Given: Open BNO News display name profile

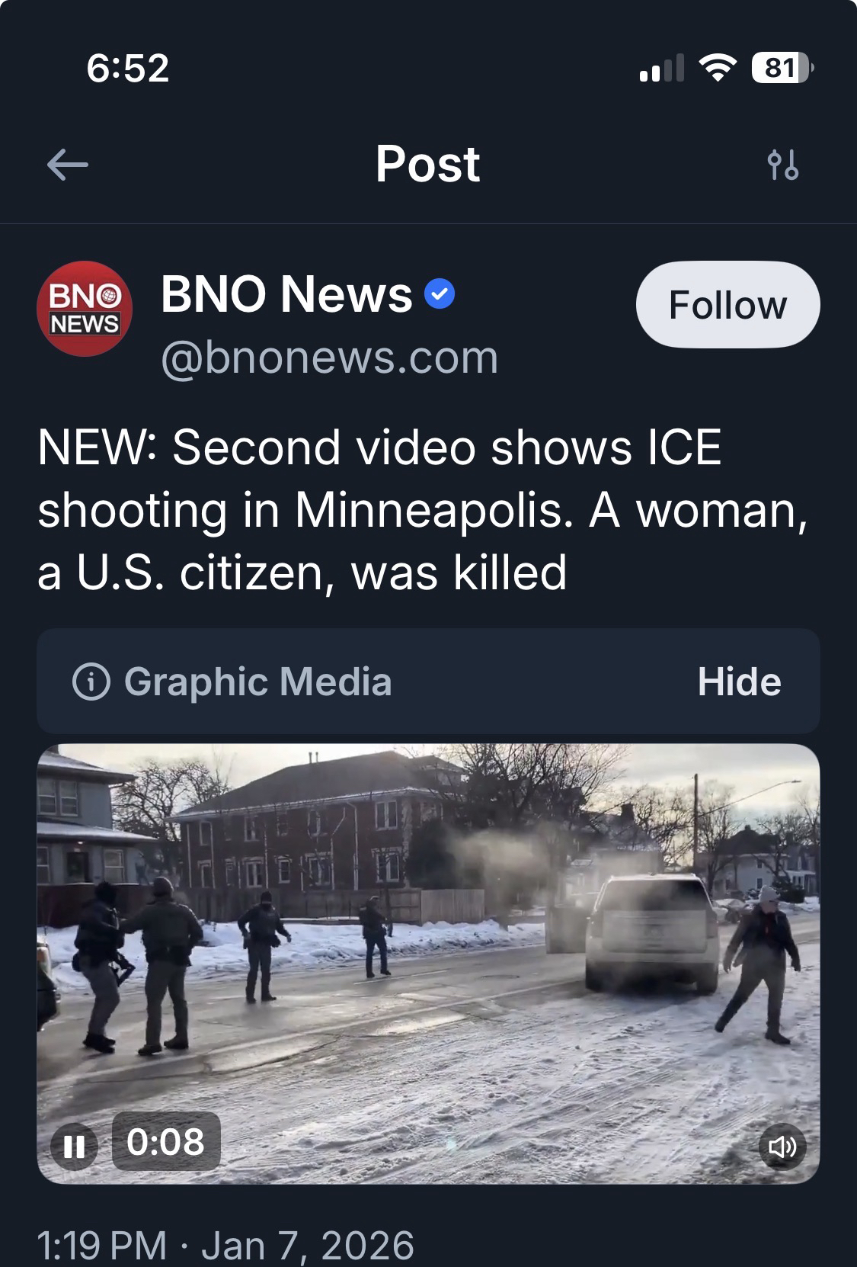Looking at the screenshot, I should click(286, 294).
